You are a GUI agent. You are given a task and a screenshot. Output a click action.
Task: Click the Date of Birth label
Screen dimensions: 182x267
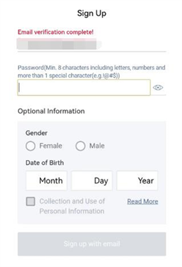coord(45,163)
